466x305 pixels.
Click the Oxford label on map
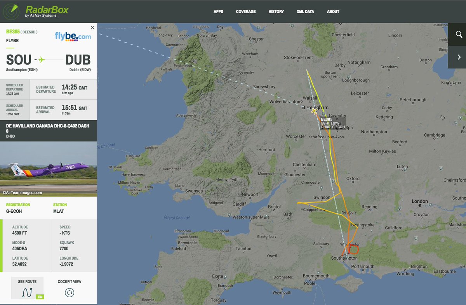353,178
